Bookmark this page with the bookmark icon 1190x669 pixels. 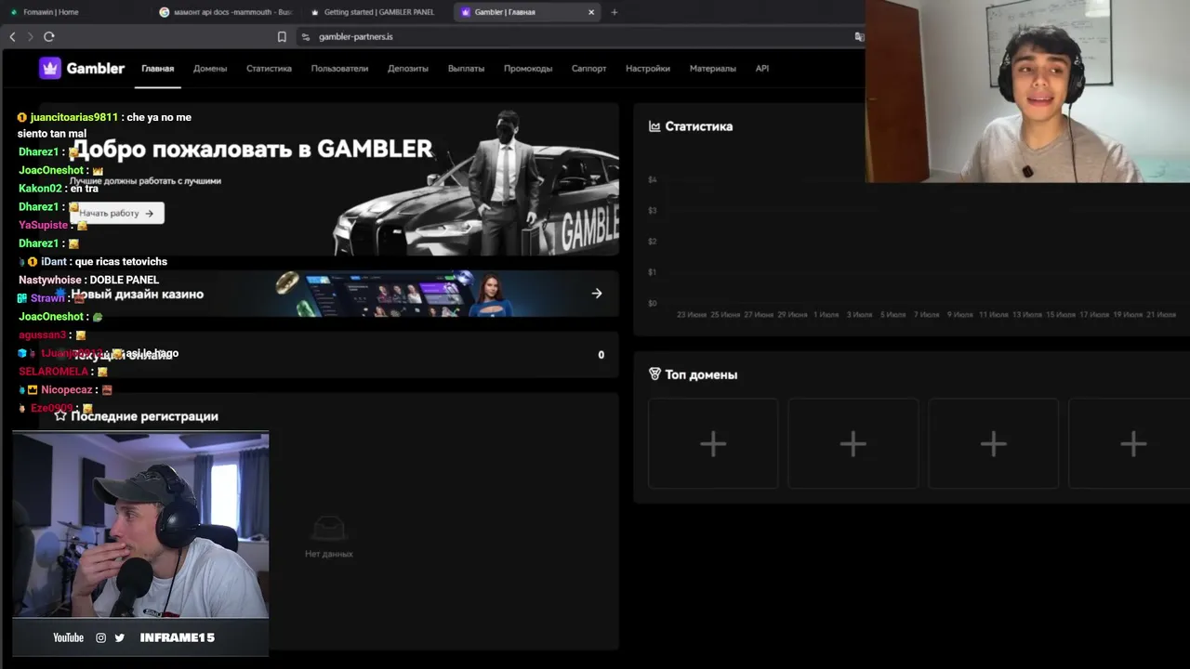pyautogui.click(x=282, y=36)
